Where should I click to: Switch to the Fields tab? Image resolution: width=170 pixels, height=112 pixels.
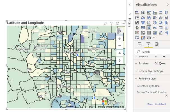click(x=140, y=44)
